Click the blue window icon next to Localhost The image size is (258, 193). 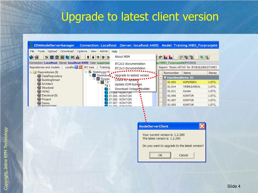tap(76, 67)
